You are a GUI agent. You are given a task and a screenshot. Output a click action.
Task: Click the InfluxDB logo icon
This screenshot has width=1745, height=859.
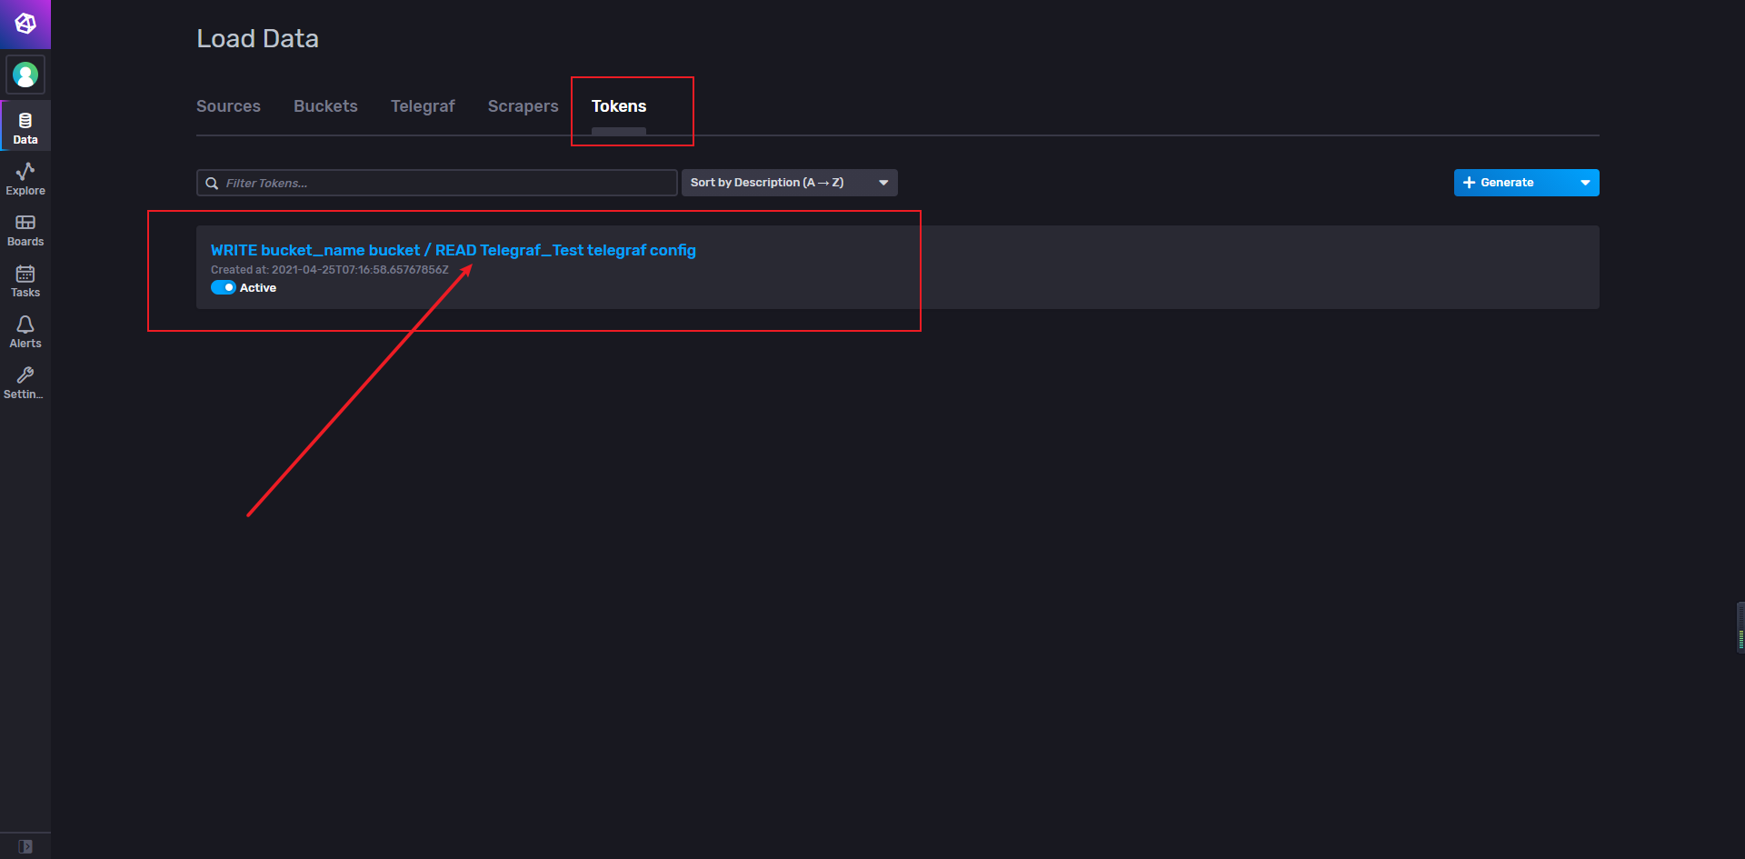coord(25,24)
